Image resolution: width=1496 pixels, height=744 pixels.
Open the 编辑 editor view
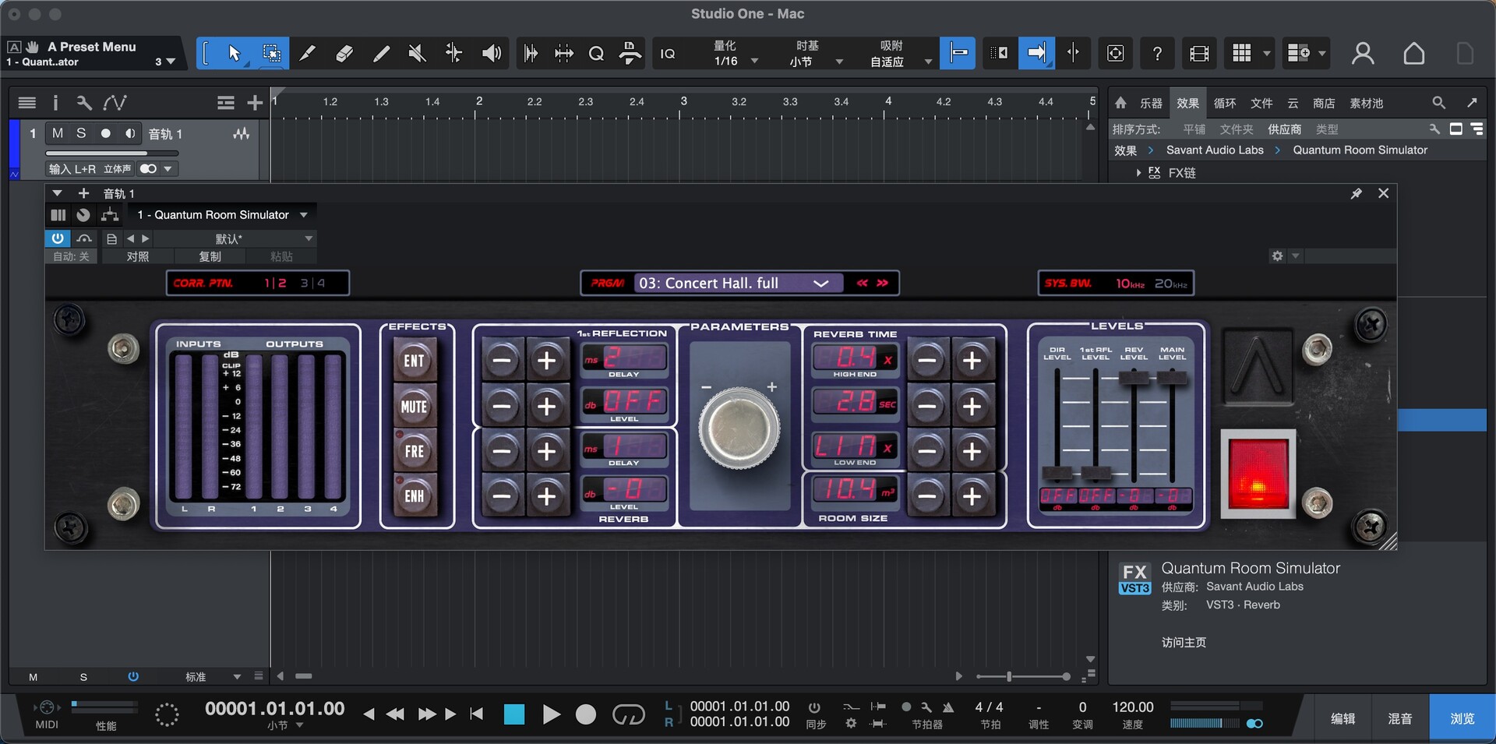tap(1343, 718)
